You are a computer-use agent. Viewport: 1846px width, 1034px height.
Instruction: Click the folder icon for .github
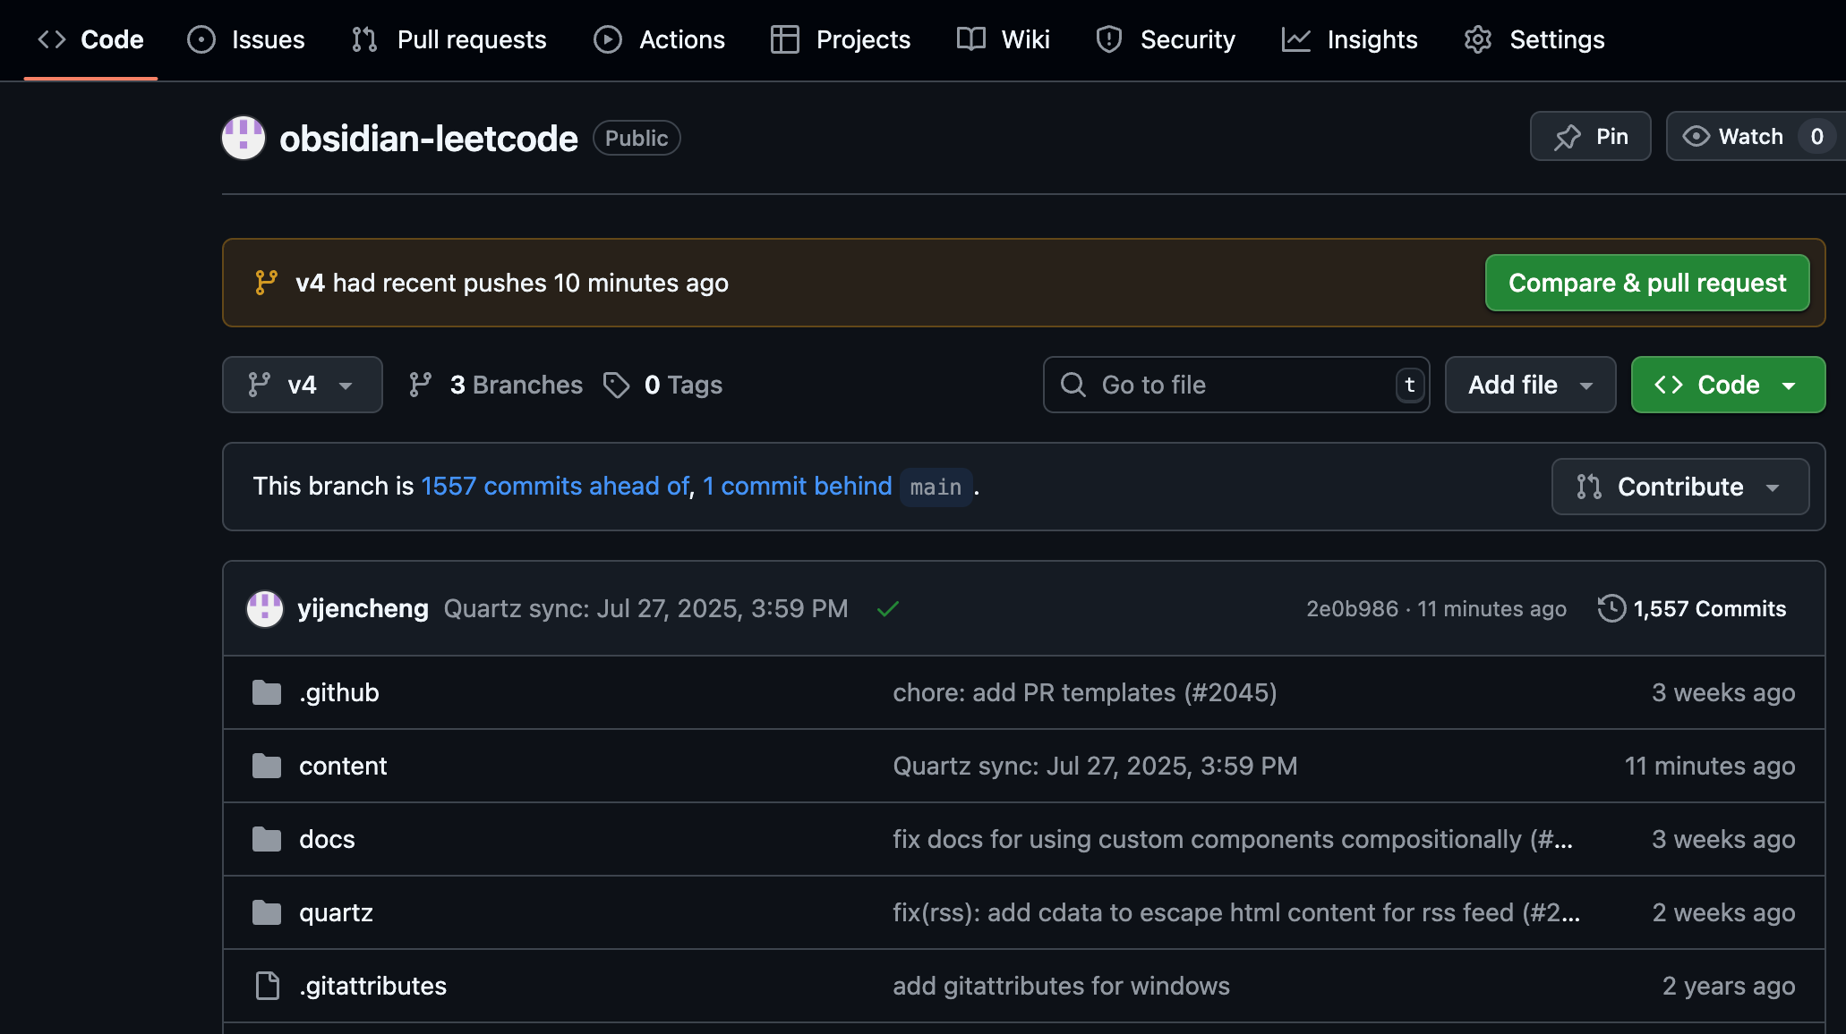(x=267, y=692)
